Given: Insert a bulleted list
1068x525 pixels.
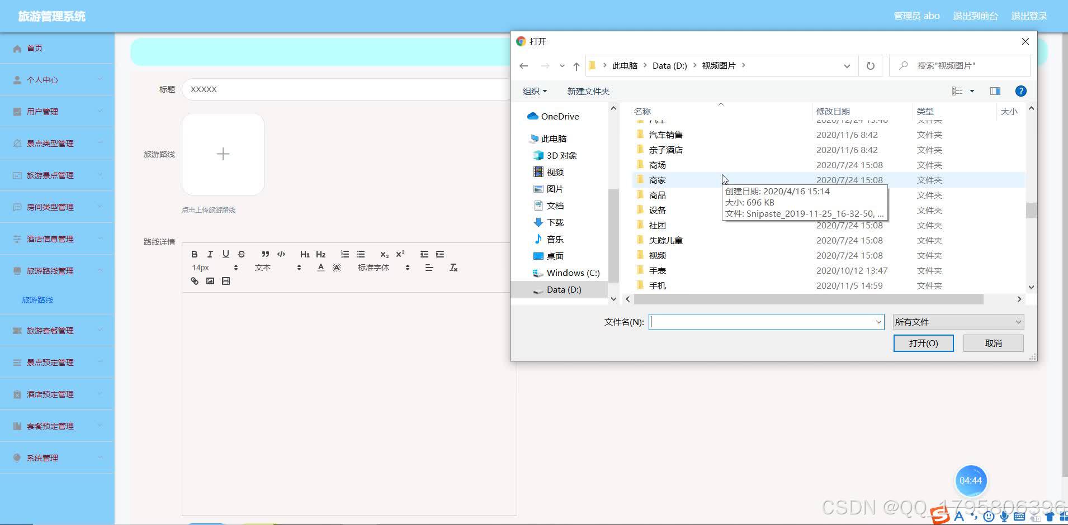Looking at the screenshot, I should pos(361,254).
